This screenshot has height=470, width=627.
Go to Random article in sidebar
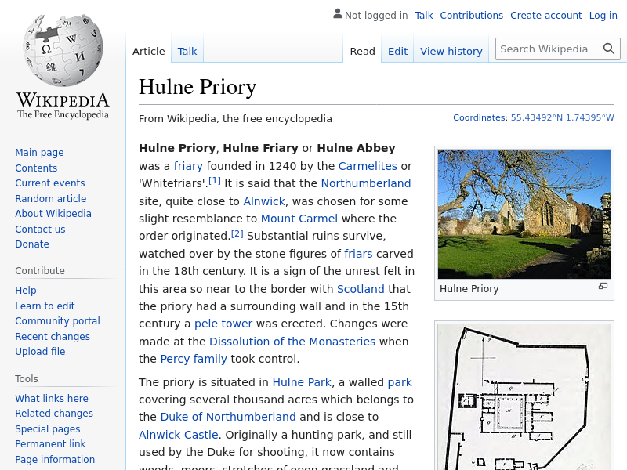50,199
